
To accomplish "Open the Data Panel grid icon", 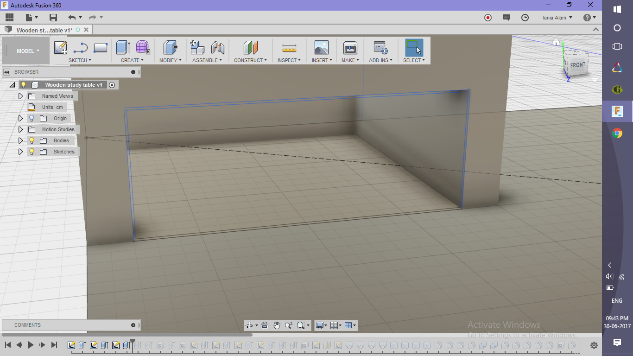I will pyautogui.click(x=9, y=18).
